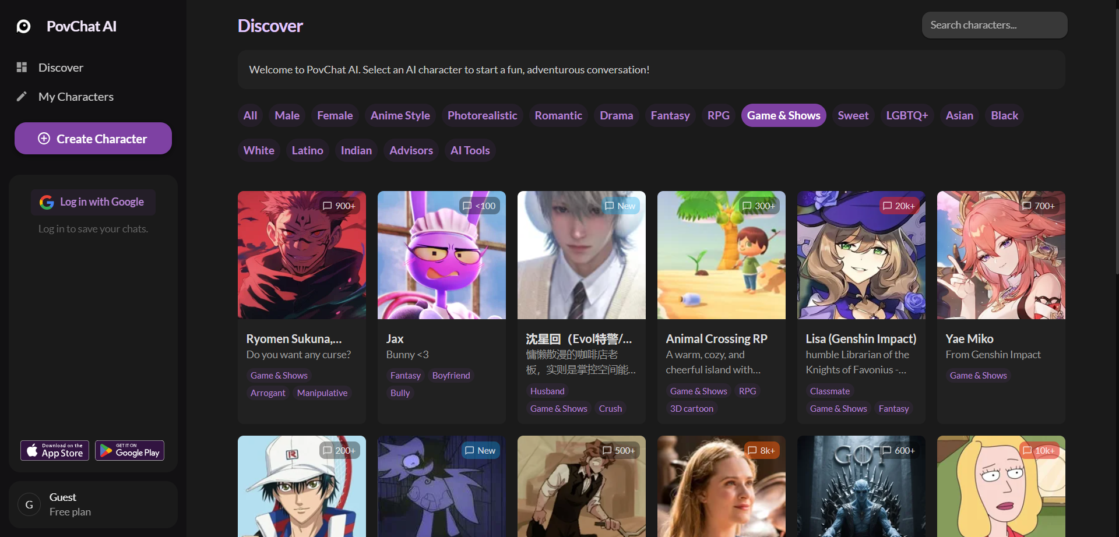Open the Ryomen Sukuna character image

coord(302,255)
